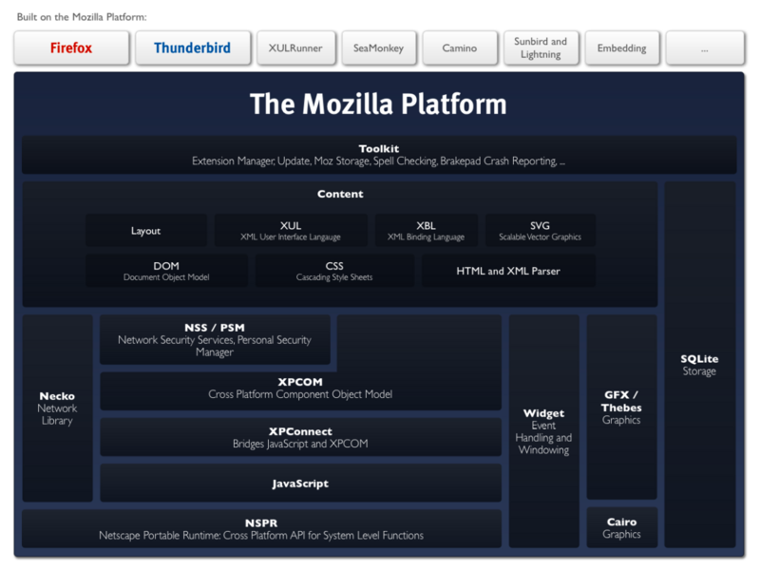This screenshot has height=570, width=760.
Task: Click the Camino button
Action: click(x=459, y=47)
